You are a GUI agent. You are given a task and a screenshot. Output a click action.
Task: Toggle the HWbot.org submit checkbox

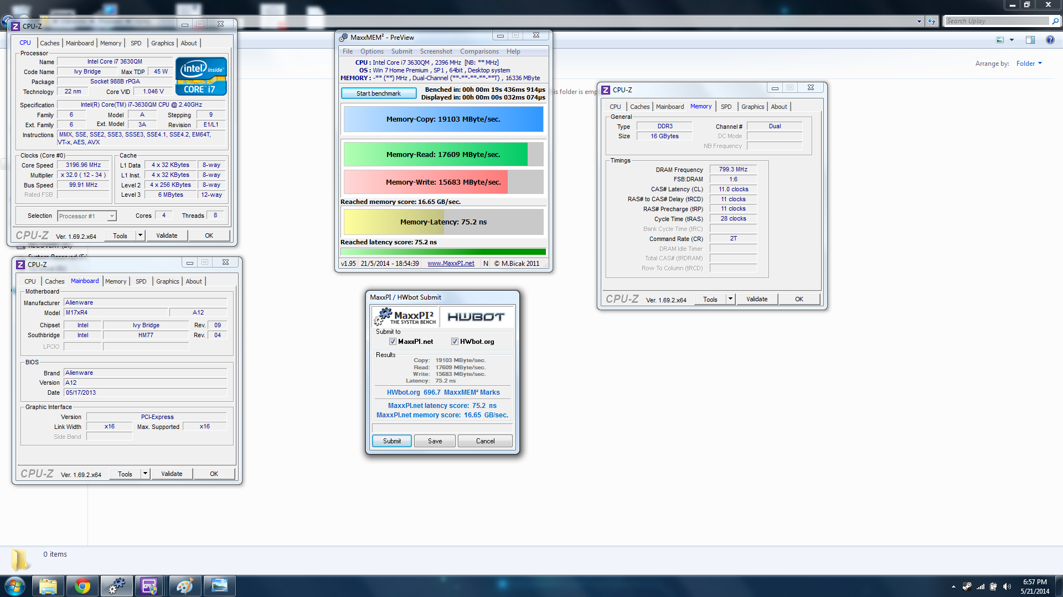pos(455,342)
